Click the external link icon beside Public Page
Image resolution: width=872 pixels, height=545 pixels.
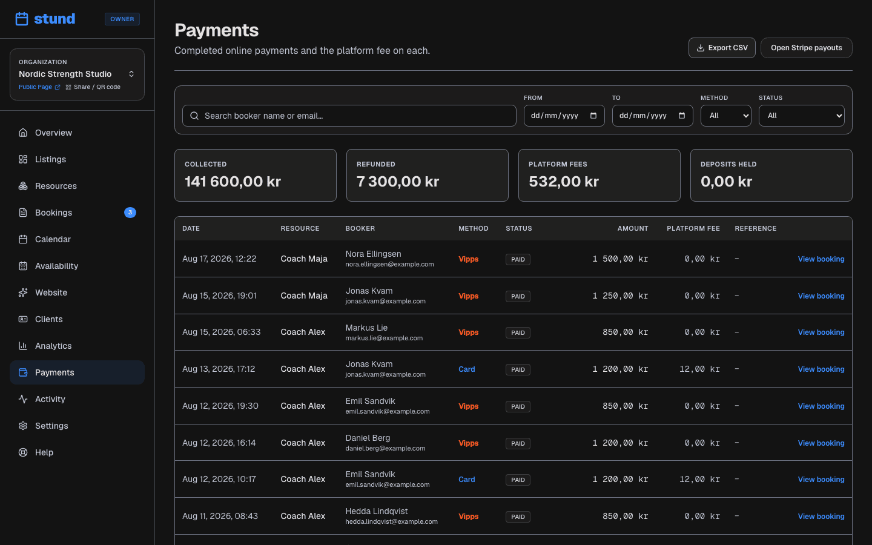(x=58, y=87)
